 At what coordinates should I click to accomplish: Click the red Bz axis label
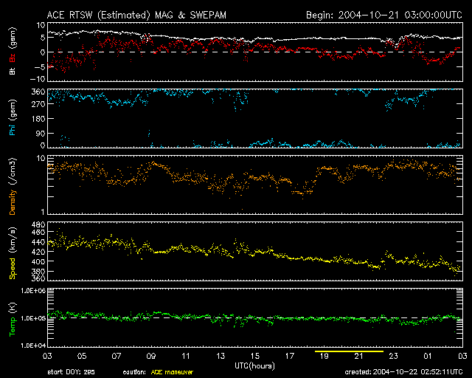13,57
